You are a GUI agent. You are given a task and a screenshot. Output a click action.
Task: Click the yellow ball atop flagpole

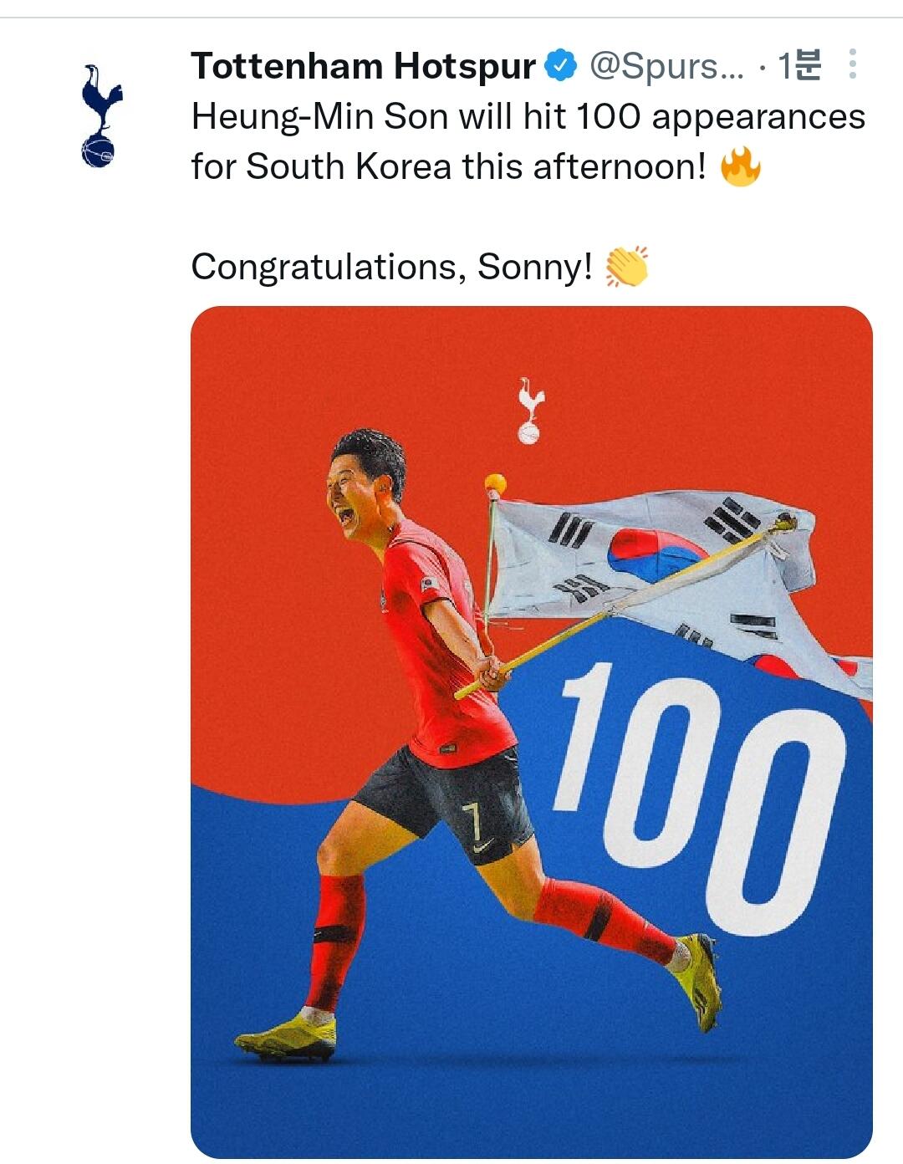point(495,484)
